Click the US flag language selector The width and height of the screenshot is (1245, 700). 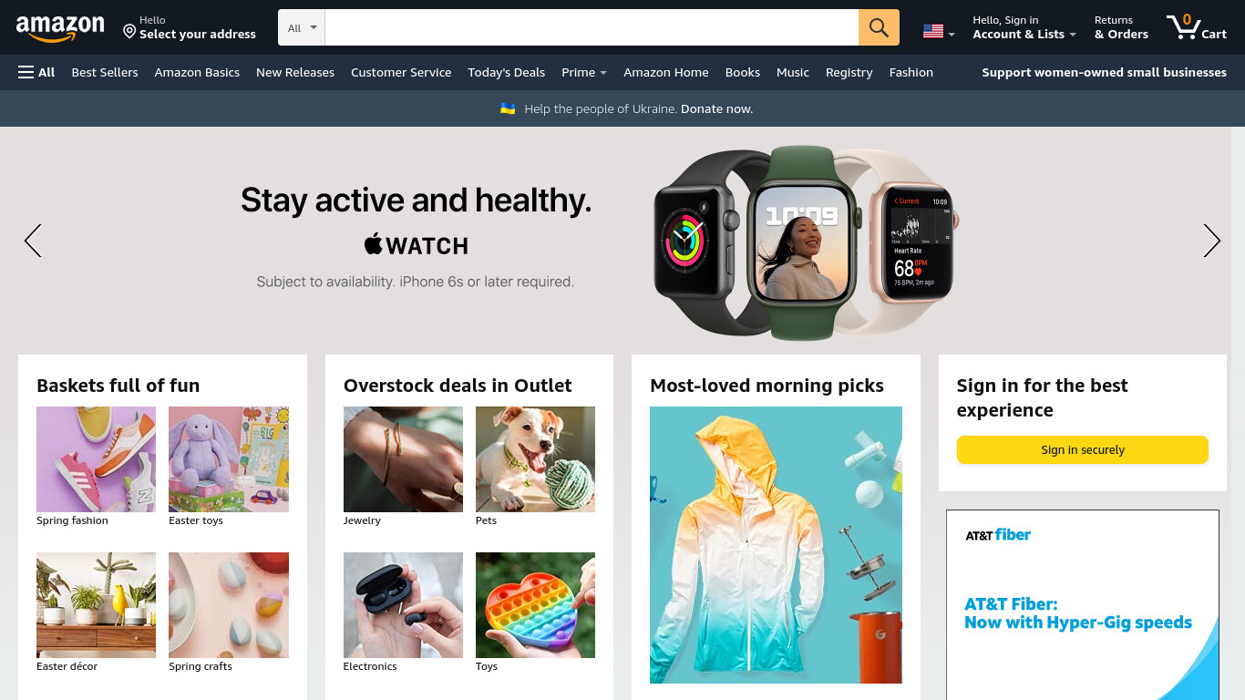939,31
